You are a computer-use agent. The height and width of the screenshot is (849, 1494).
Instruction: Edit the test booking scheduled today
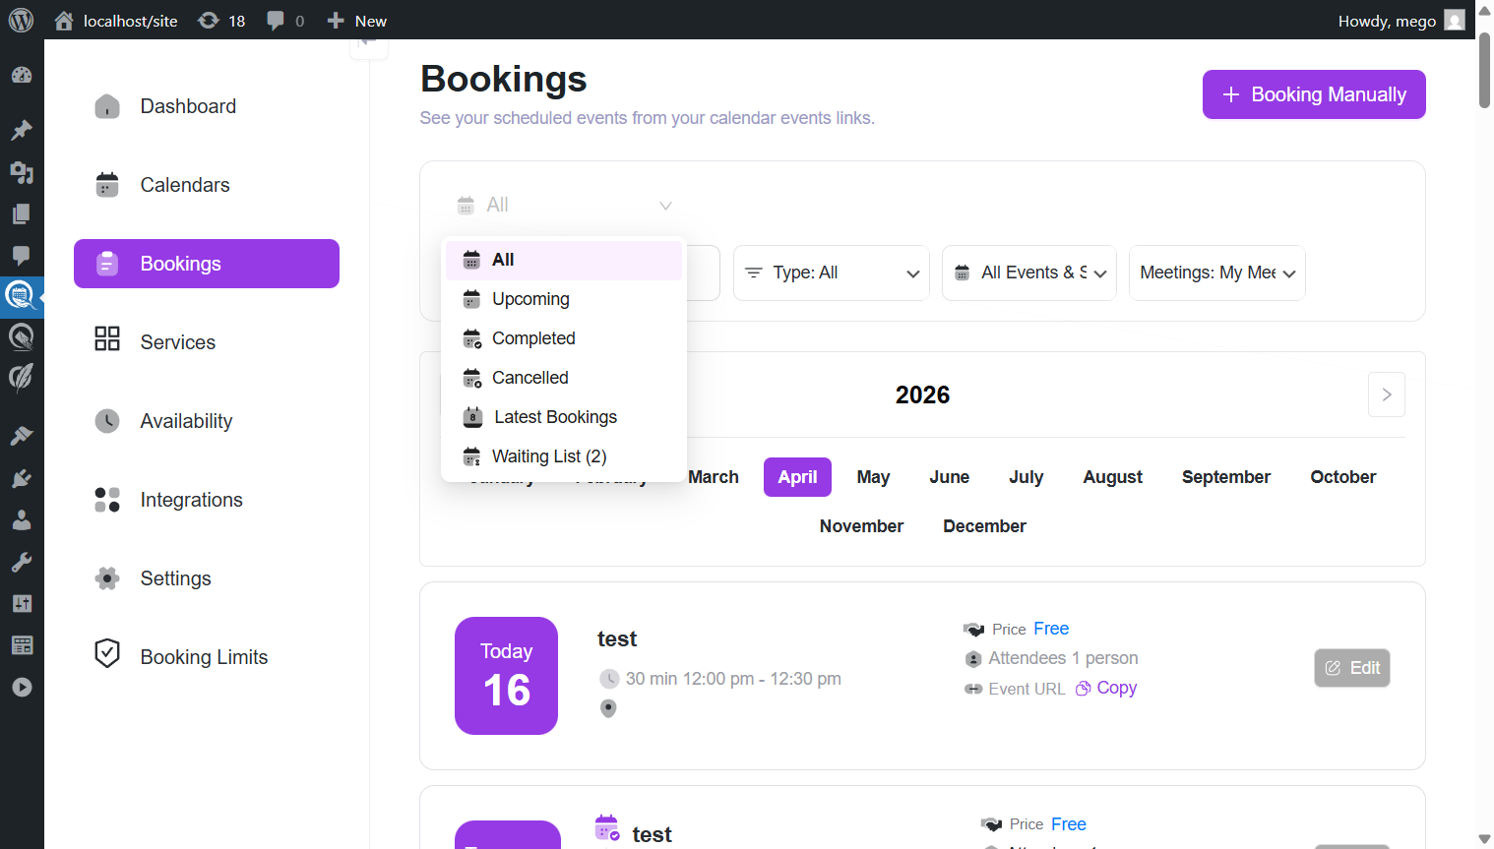coord(1351,667)
